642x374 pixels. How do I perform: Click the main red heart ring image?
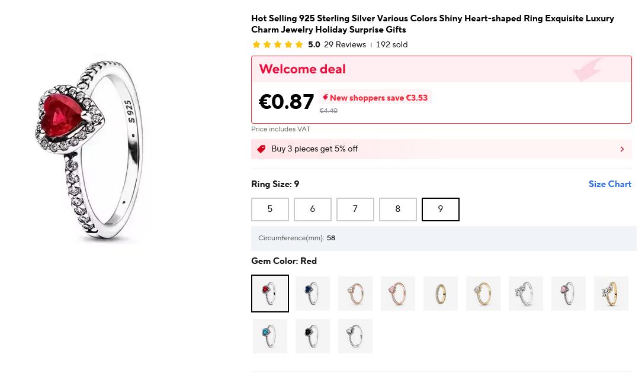tap(95, 148)
